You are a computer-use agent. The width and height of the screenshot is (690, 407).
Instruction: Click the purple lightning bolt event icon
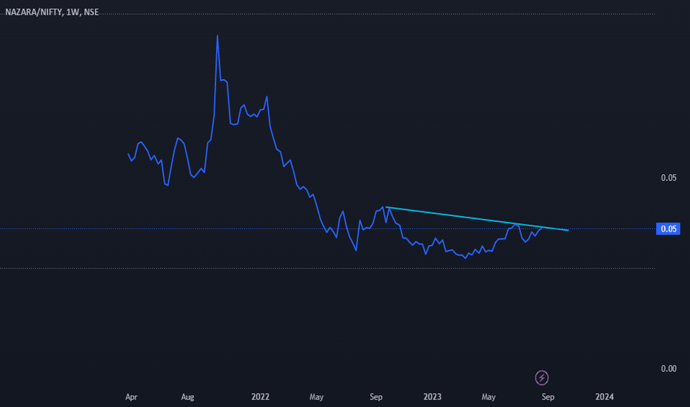click(x=542, y=377)
